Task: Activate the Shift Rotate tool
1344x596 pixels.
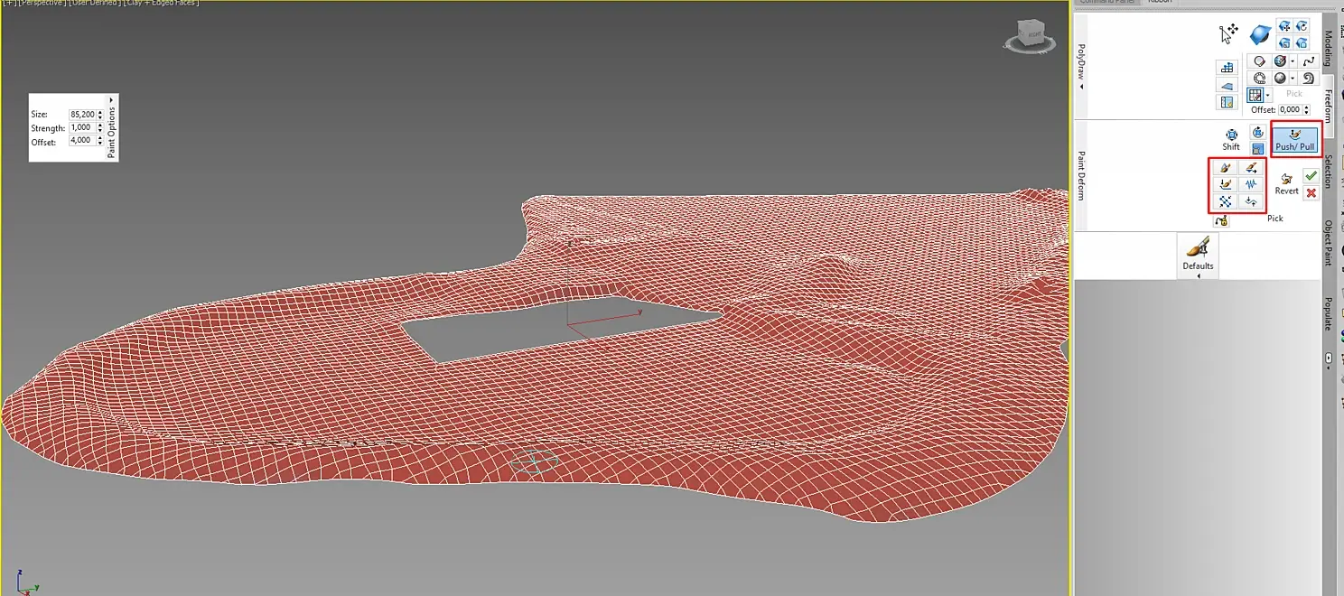Action: [1258, 132]
